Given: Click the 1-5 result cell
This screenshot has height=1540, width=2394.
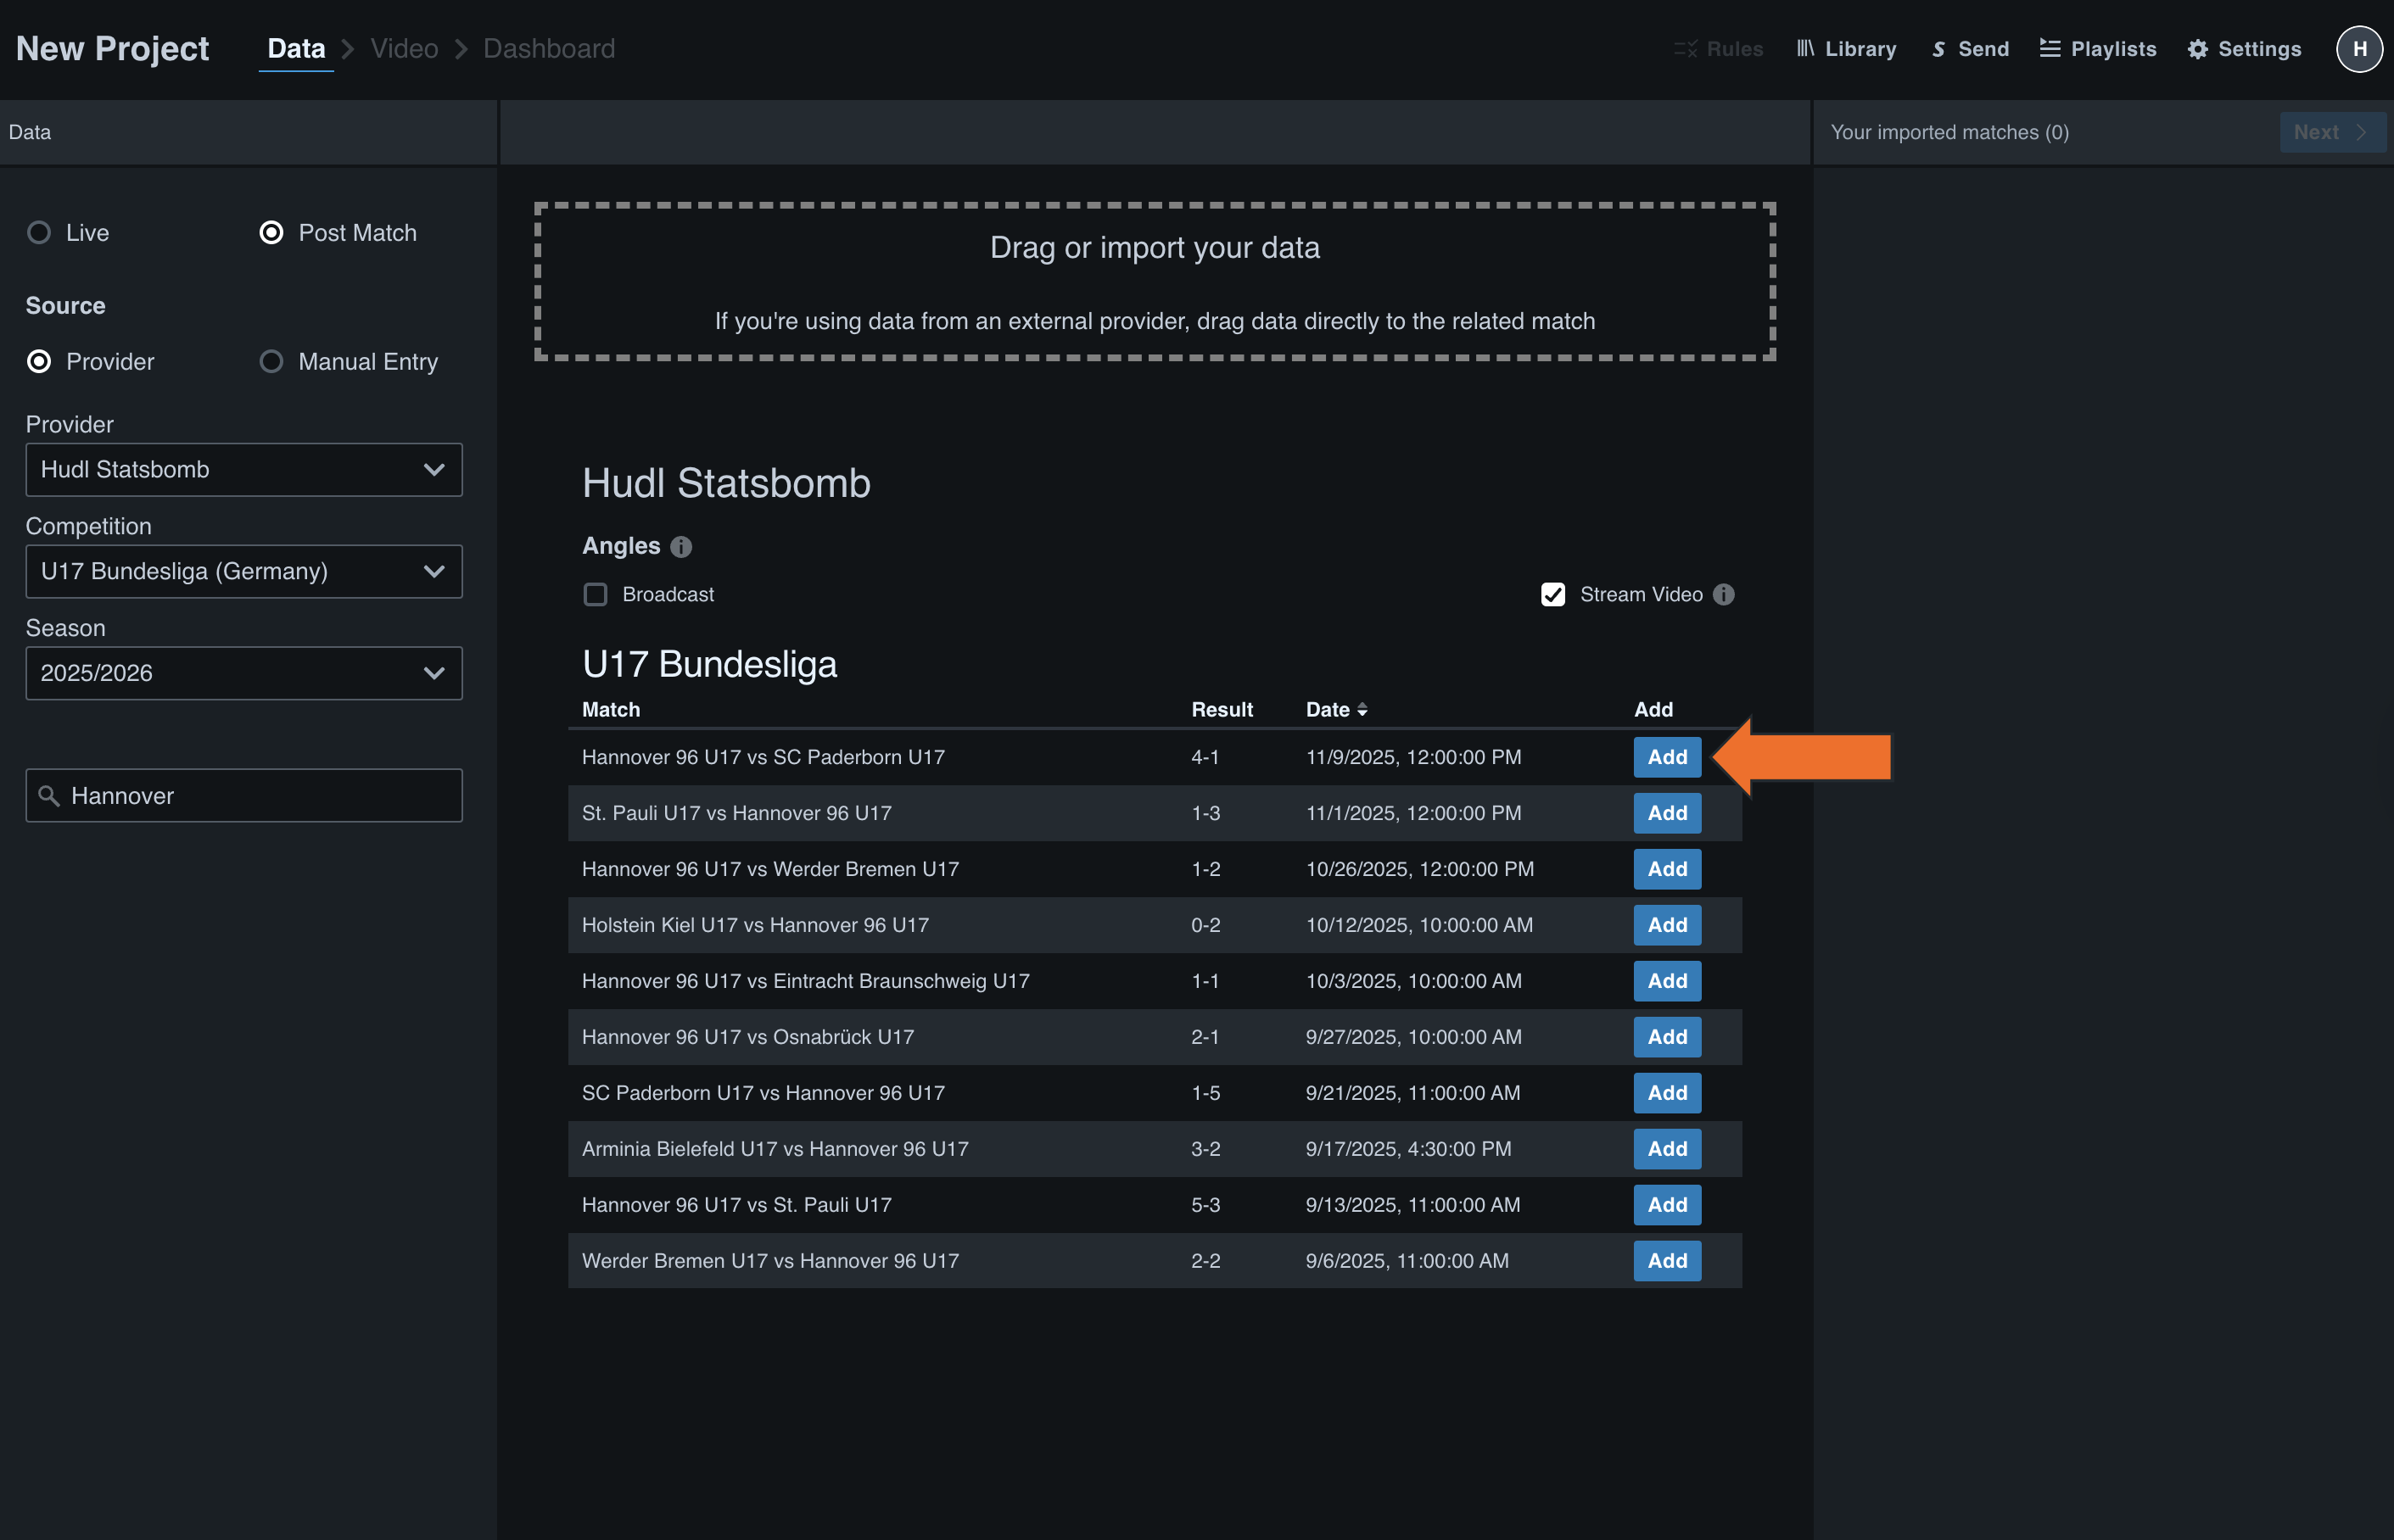Looking at the screenshot, I should point(1205,1094).
